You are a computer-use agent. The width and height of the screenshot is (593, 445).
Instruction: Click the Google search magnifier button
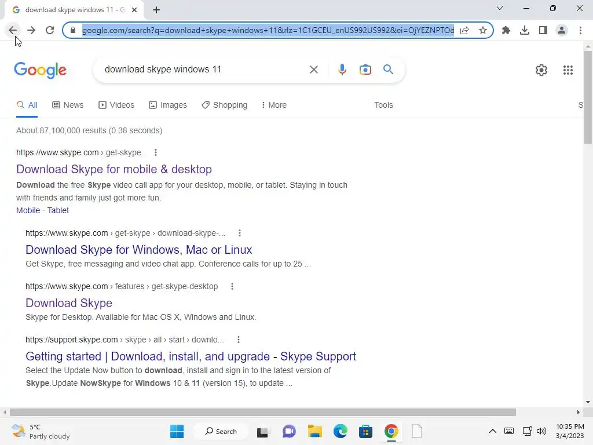[x=388, y=70]
